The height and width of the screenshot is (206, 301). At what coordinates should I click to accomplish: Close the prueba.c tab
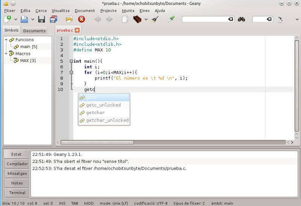tap(77, 30)
